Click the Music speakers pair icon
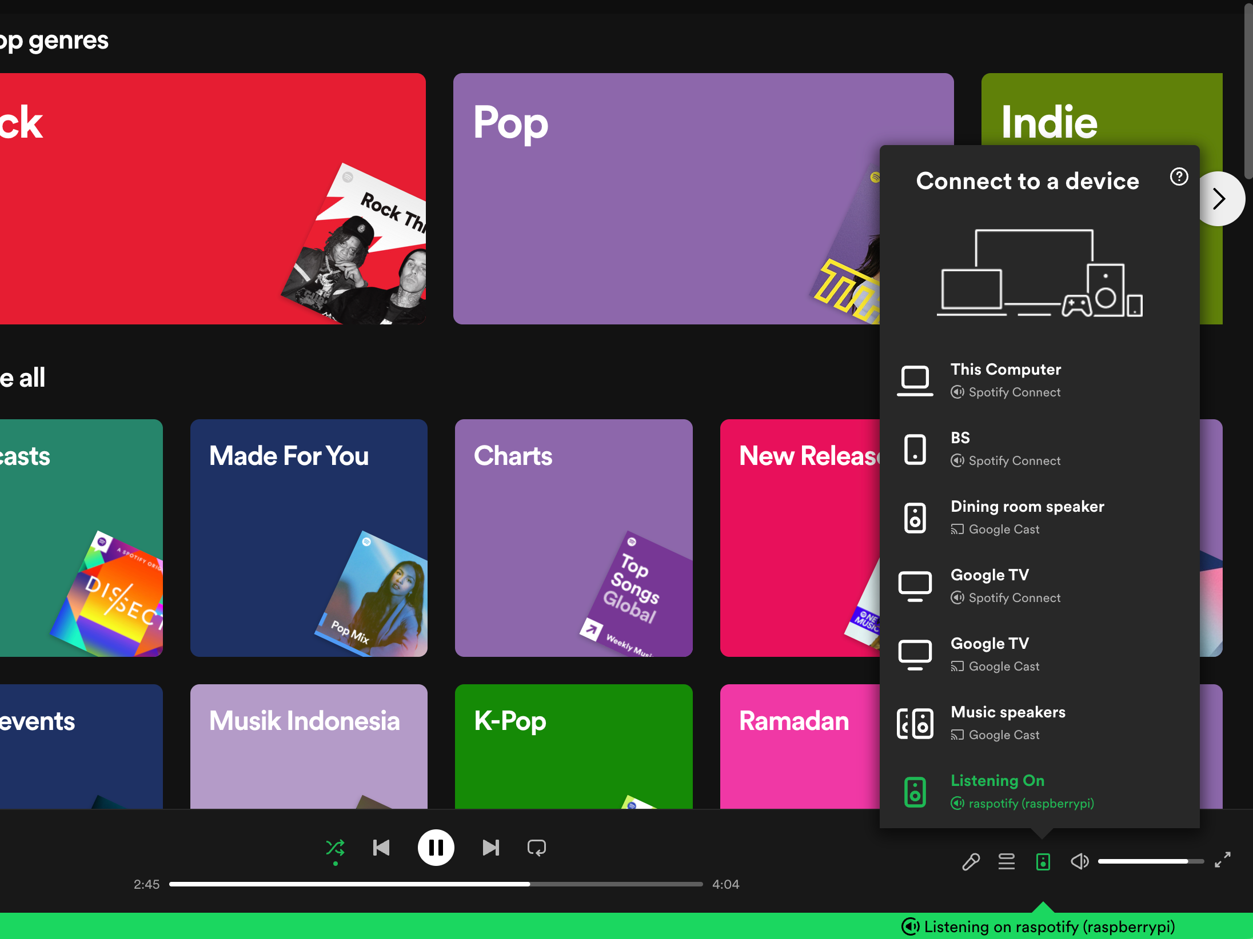This screenshot has height=939, width=1253. click(x=915, y=723)
